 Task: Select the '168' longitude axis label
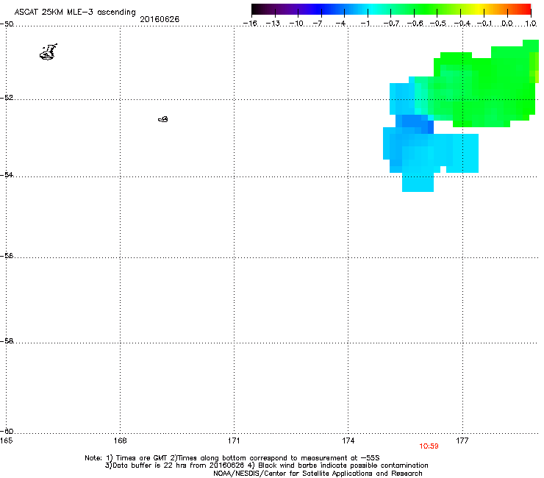(x=120, y=440)
